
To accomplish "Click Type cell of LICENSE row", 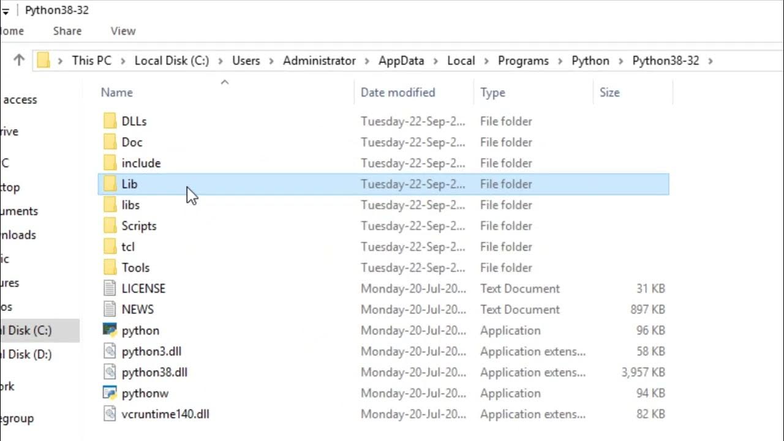I will tap(520, 288).
